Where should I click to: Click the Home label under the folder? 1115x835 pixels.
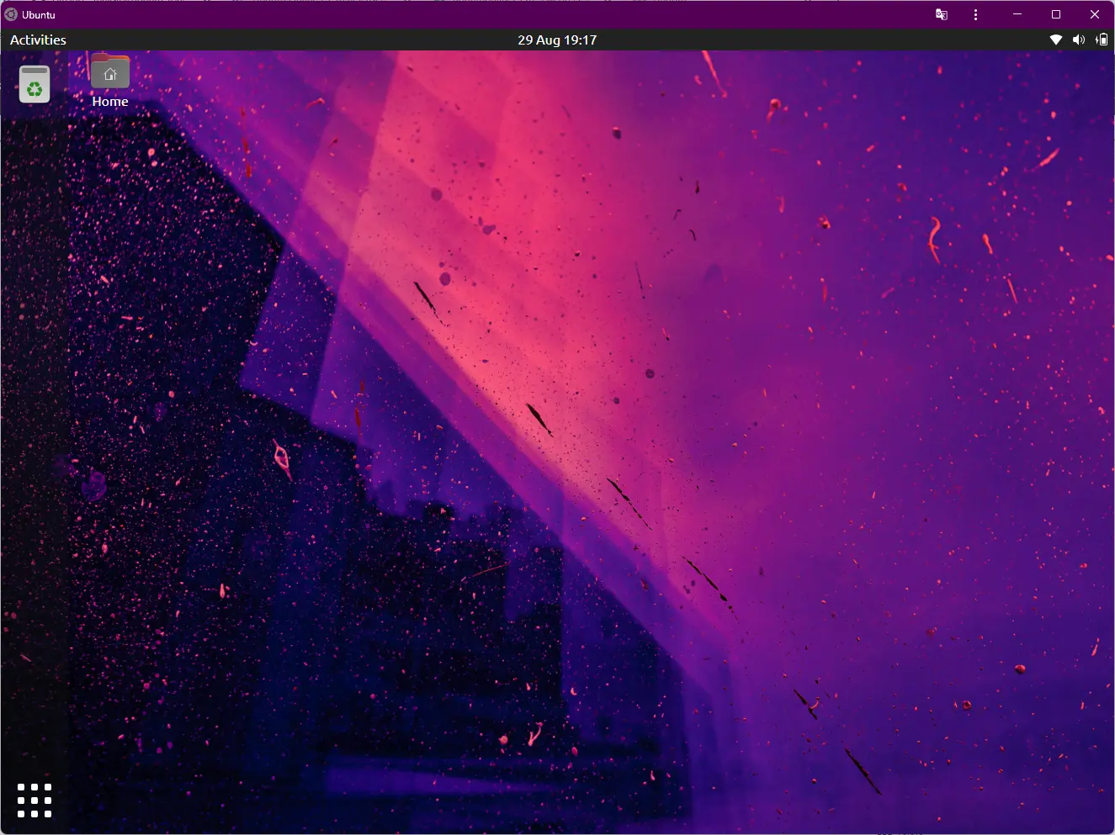tap(110, 102)
